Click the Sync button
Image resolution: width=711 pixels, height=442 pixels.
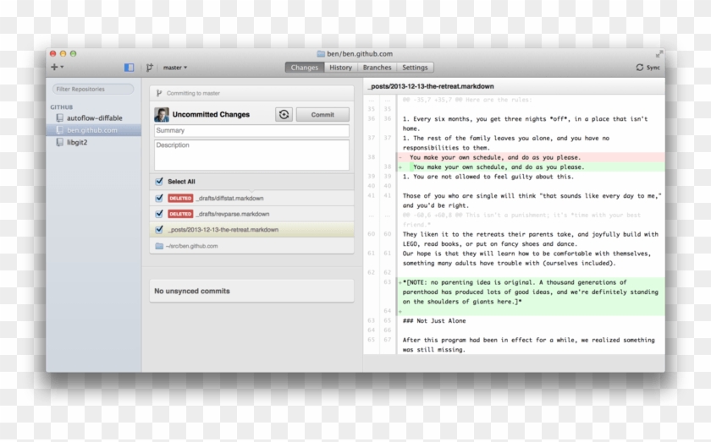coord(648,68)
